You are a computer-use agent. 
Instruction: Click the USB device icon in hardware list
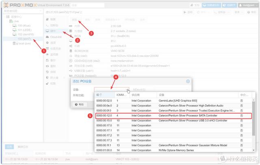click(71, 71)
